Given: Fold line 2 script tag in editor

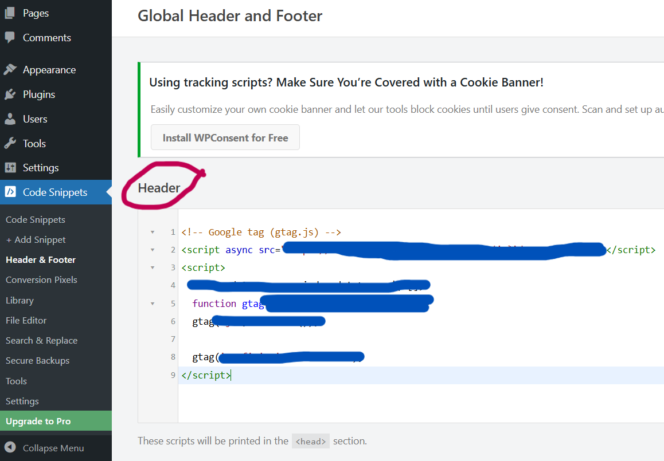Looking at the screenshot, I should click(153, 249).
